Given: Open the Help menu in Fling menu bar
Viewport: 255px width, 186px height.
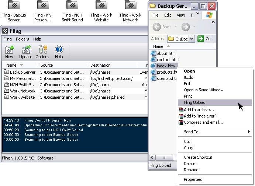Looking at the screenshot, I should pyautogui.click(x=37, y=39).
